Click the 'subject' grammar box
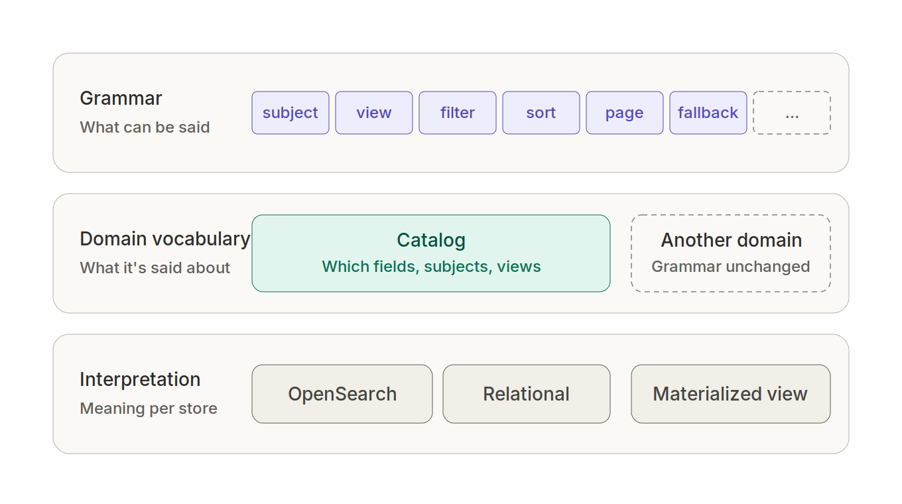 pos(290,113)
